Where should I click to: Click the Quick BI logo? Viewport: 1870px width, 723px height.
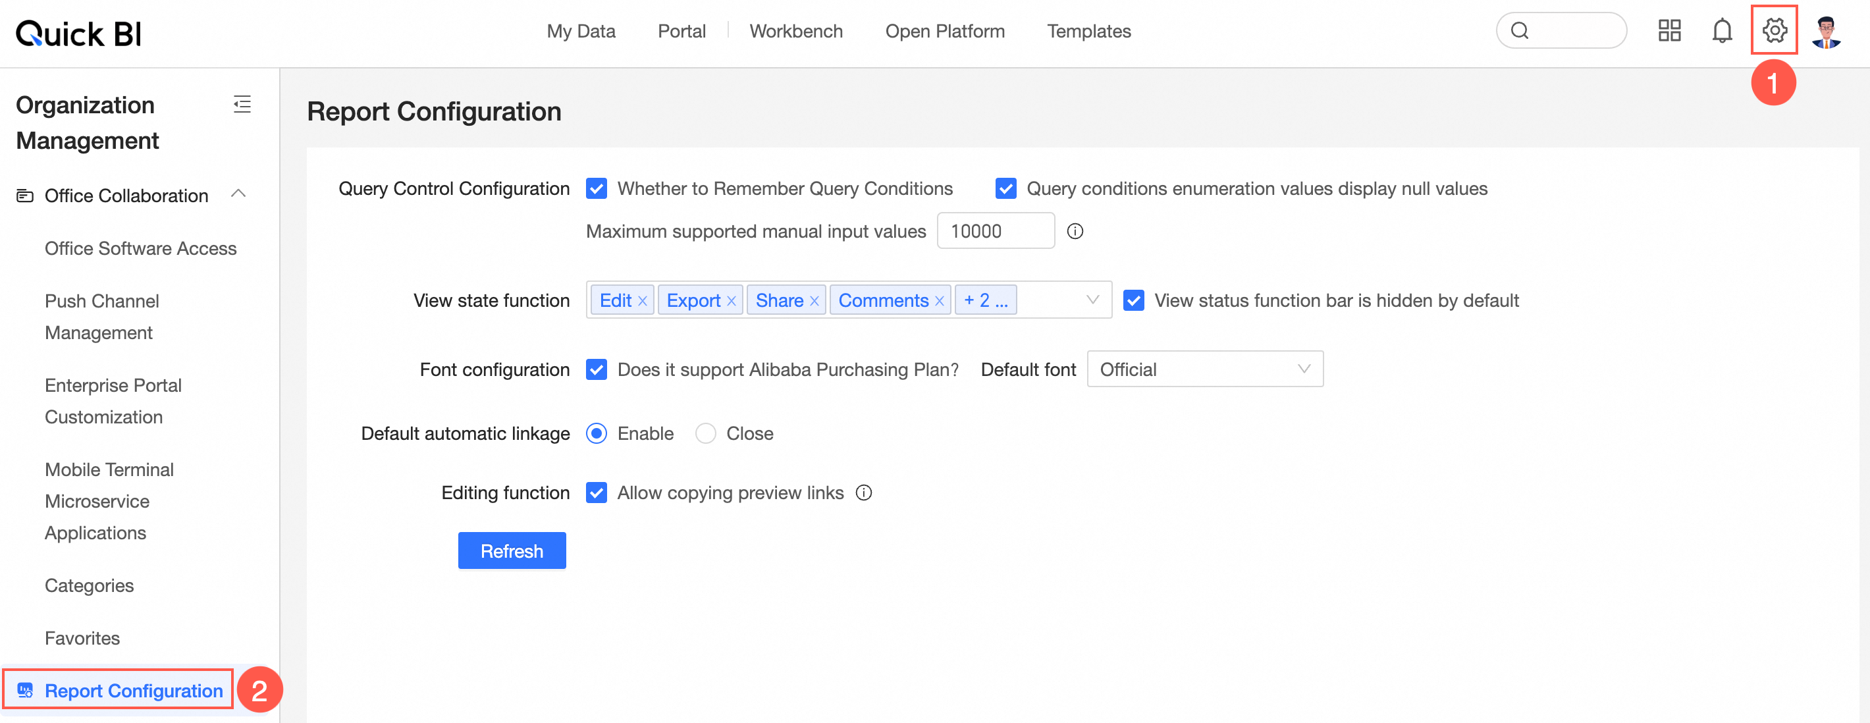click(78, 34)
